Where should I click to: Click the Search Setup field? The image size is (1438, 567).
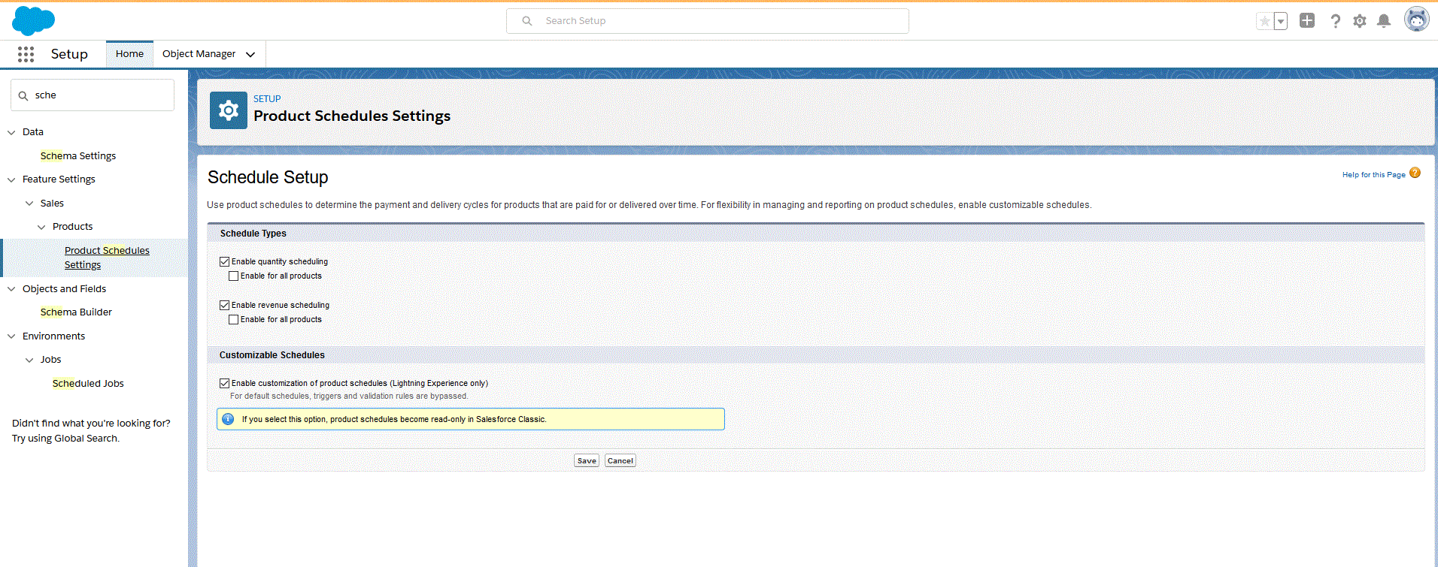pos(707,21)
